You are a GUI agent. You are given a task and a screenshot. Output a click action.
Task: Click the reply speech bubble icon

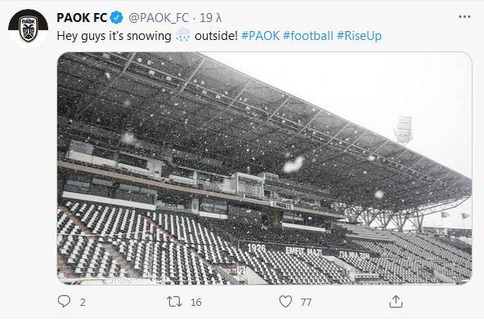coord(64,301)
